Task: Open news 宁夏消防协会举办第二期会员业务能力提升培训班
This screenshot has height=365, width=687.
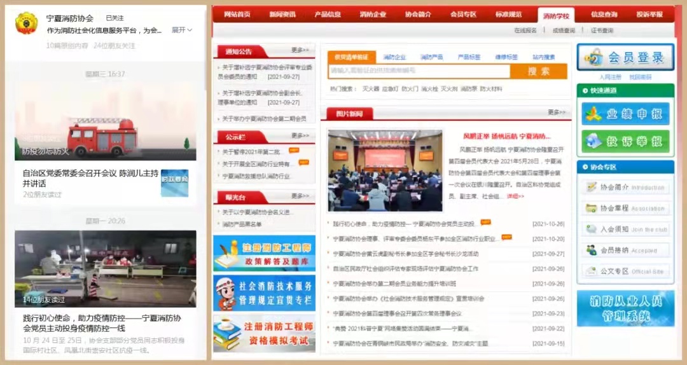Action: tap(394, 284)
